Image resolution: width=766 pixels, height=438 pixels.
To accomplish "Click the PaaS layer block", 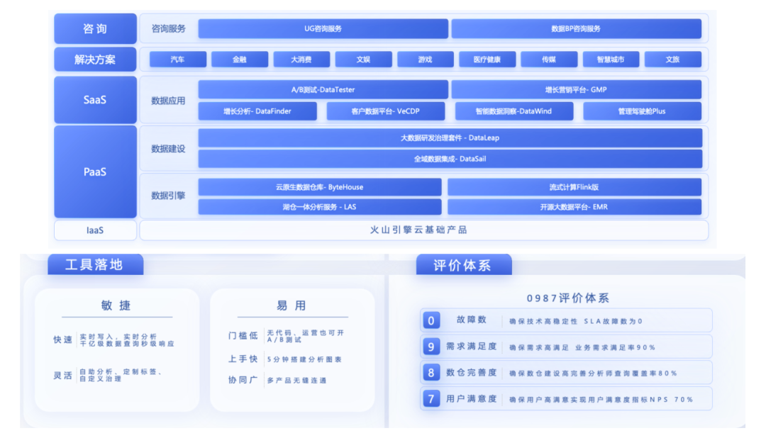I will tap(95, 172).
